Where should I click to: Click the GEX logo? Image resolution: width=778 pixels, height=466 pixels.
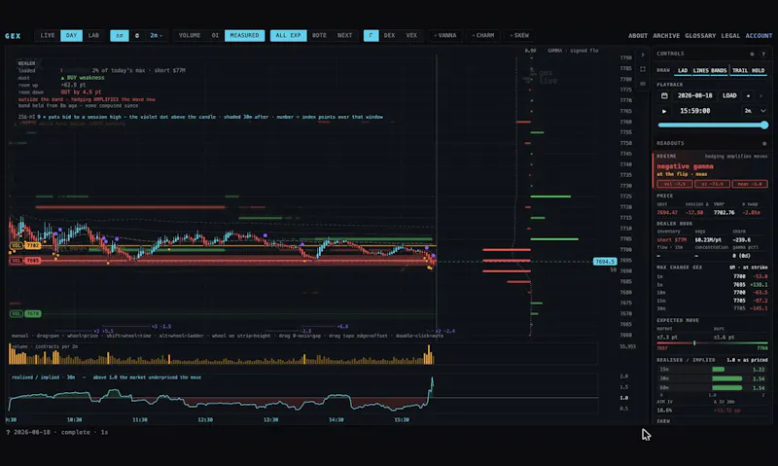(x=13, y=36)
